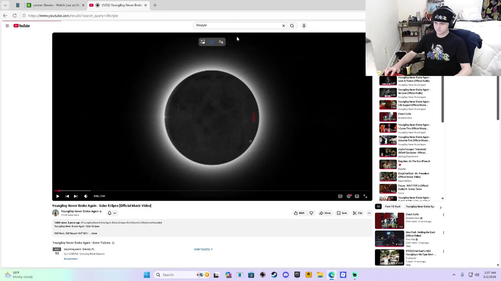Click middle icon in video overlay toolbar
This screenshot has height=281, width=501.
tap(212, 42)
